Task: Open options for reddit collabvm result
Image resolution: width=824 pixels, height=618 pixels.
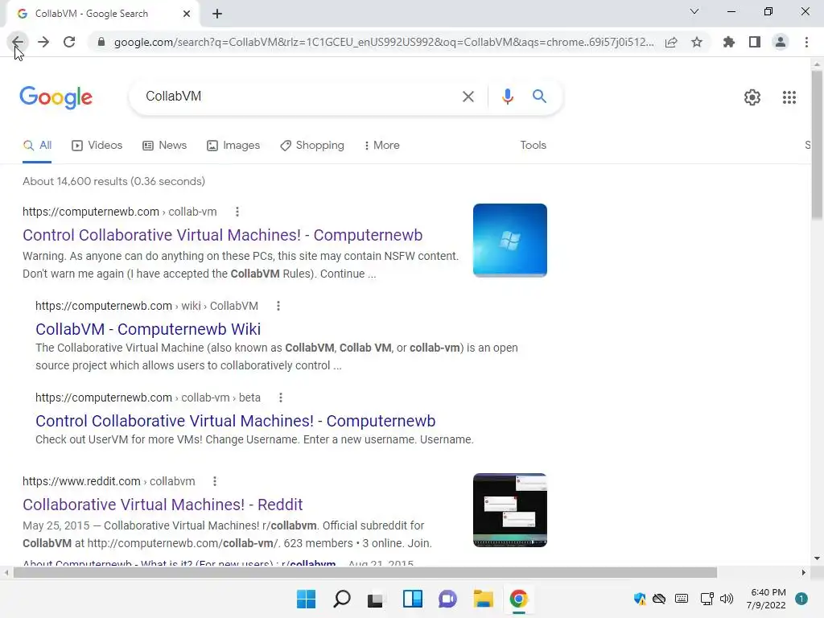Action: [214, 481]
